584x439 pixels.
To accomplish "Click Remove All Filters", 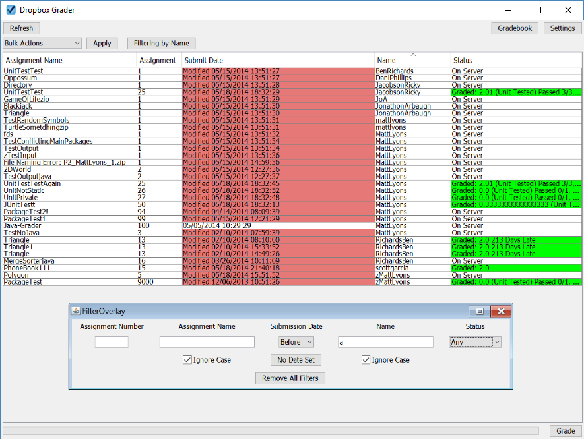I will (290, 378).
